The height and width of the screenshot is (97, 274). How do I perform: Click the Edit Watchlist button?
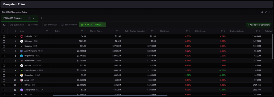69,25
